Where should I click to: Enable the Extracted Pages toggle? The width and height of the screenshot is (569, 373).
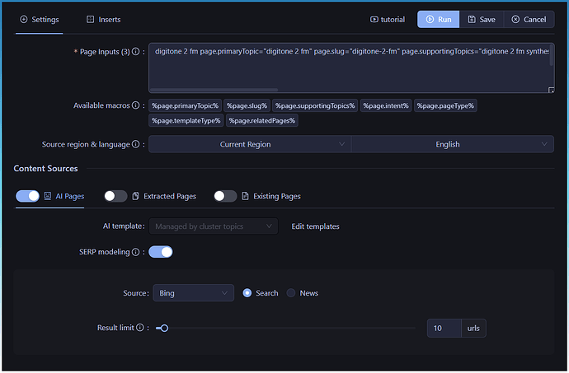click(116, 196)
